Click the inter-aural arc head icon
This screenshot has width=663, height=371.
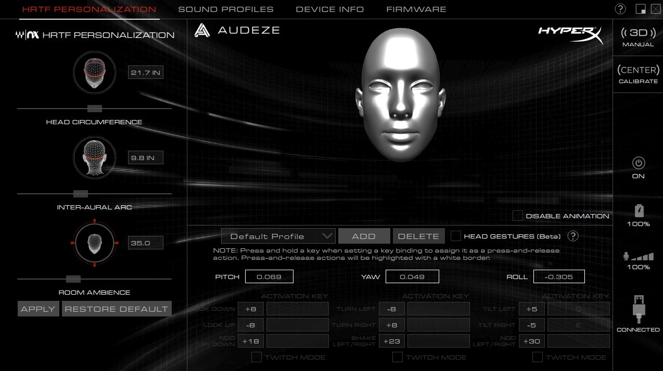tap(94, 157)
